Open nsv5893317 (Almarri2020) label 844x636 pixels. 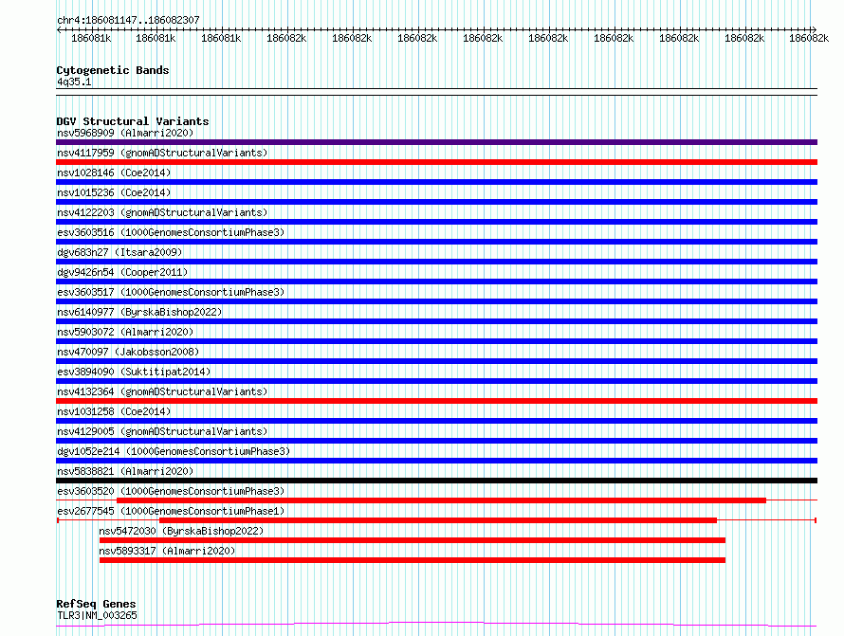point(167,551)
